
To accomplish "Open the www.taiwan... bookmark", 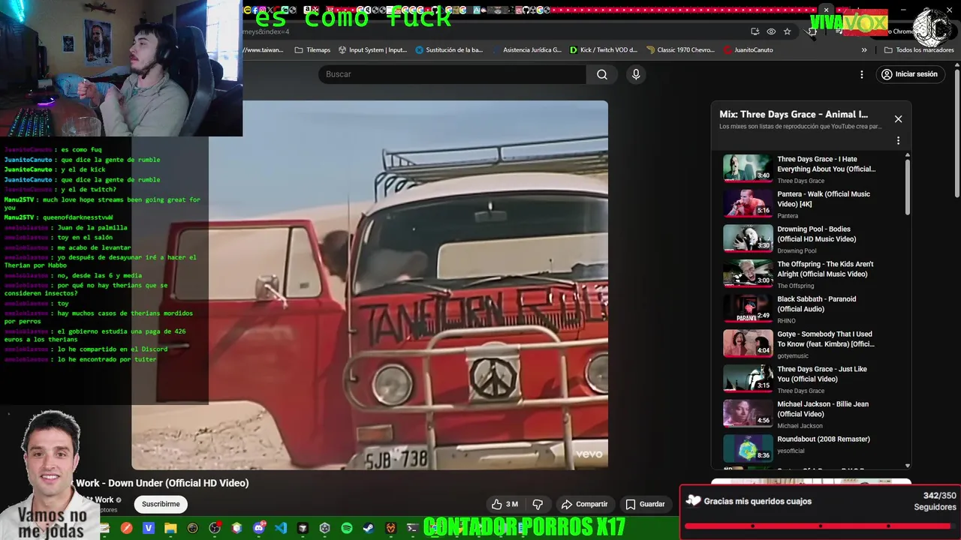I will point(264,50).
